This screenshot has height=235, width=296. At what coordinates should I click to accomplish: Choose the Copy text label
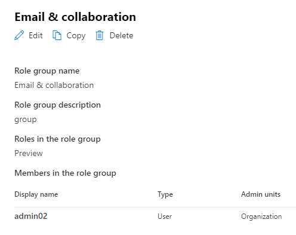[76, 36]
